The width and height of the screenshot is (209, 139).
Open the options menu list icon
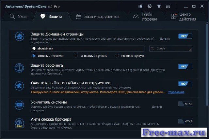[x=168, y=6]
